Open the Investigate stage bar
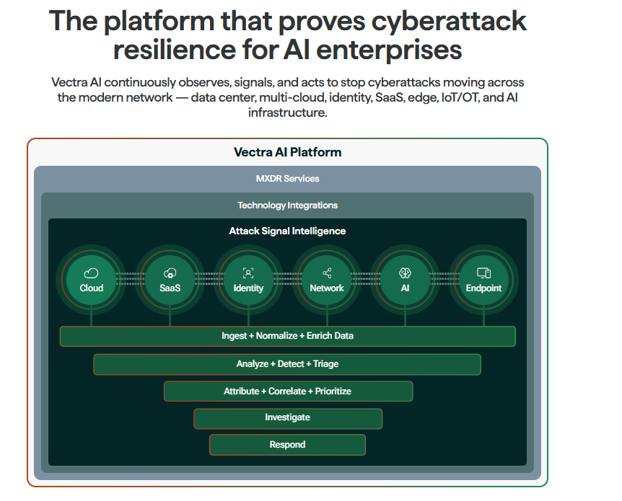 point(288,419)
